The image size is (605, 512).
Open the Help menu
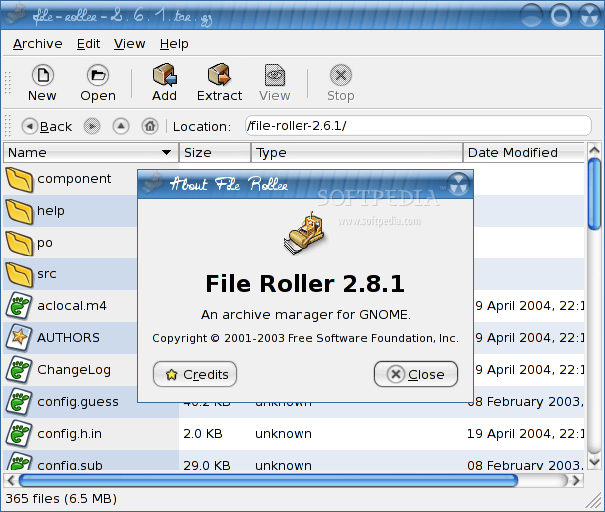pyautogui.click(x=174, y=44)
